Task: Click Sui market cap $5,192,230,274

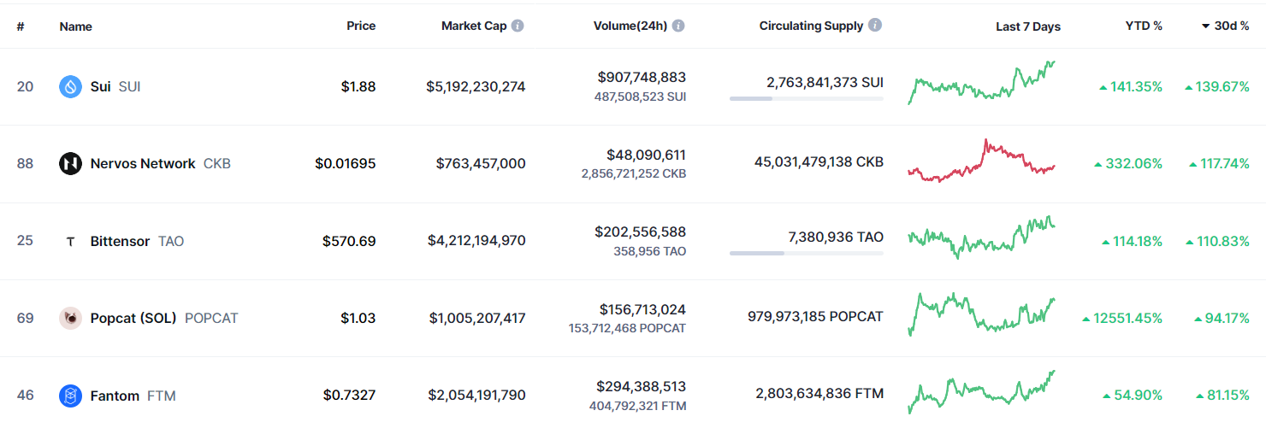Action: tap(476, 86)
